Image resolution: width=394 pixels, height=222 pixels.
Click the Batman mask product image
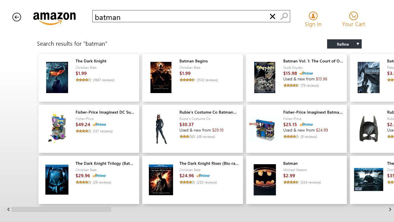[368, 129]
